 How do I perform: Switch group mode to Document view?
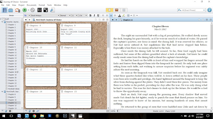tap(109, 10)
